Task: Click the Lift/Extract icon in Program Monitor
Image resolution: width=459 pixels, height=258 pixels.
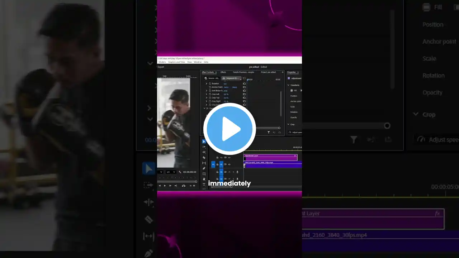Action: pos(184,186)
